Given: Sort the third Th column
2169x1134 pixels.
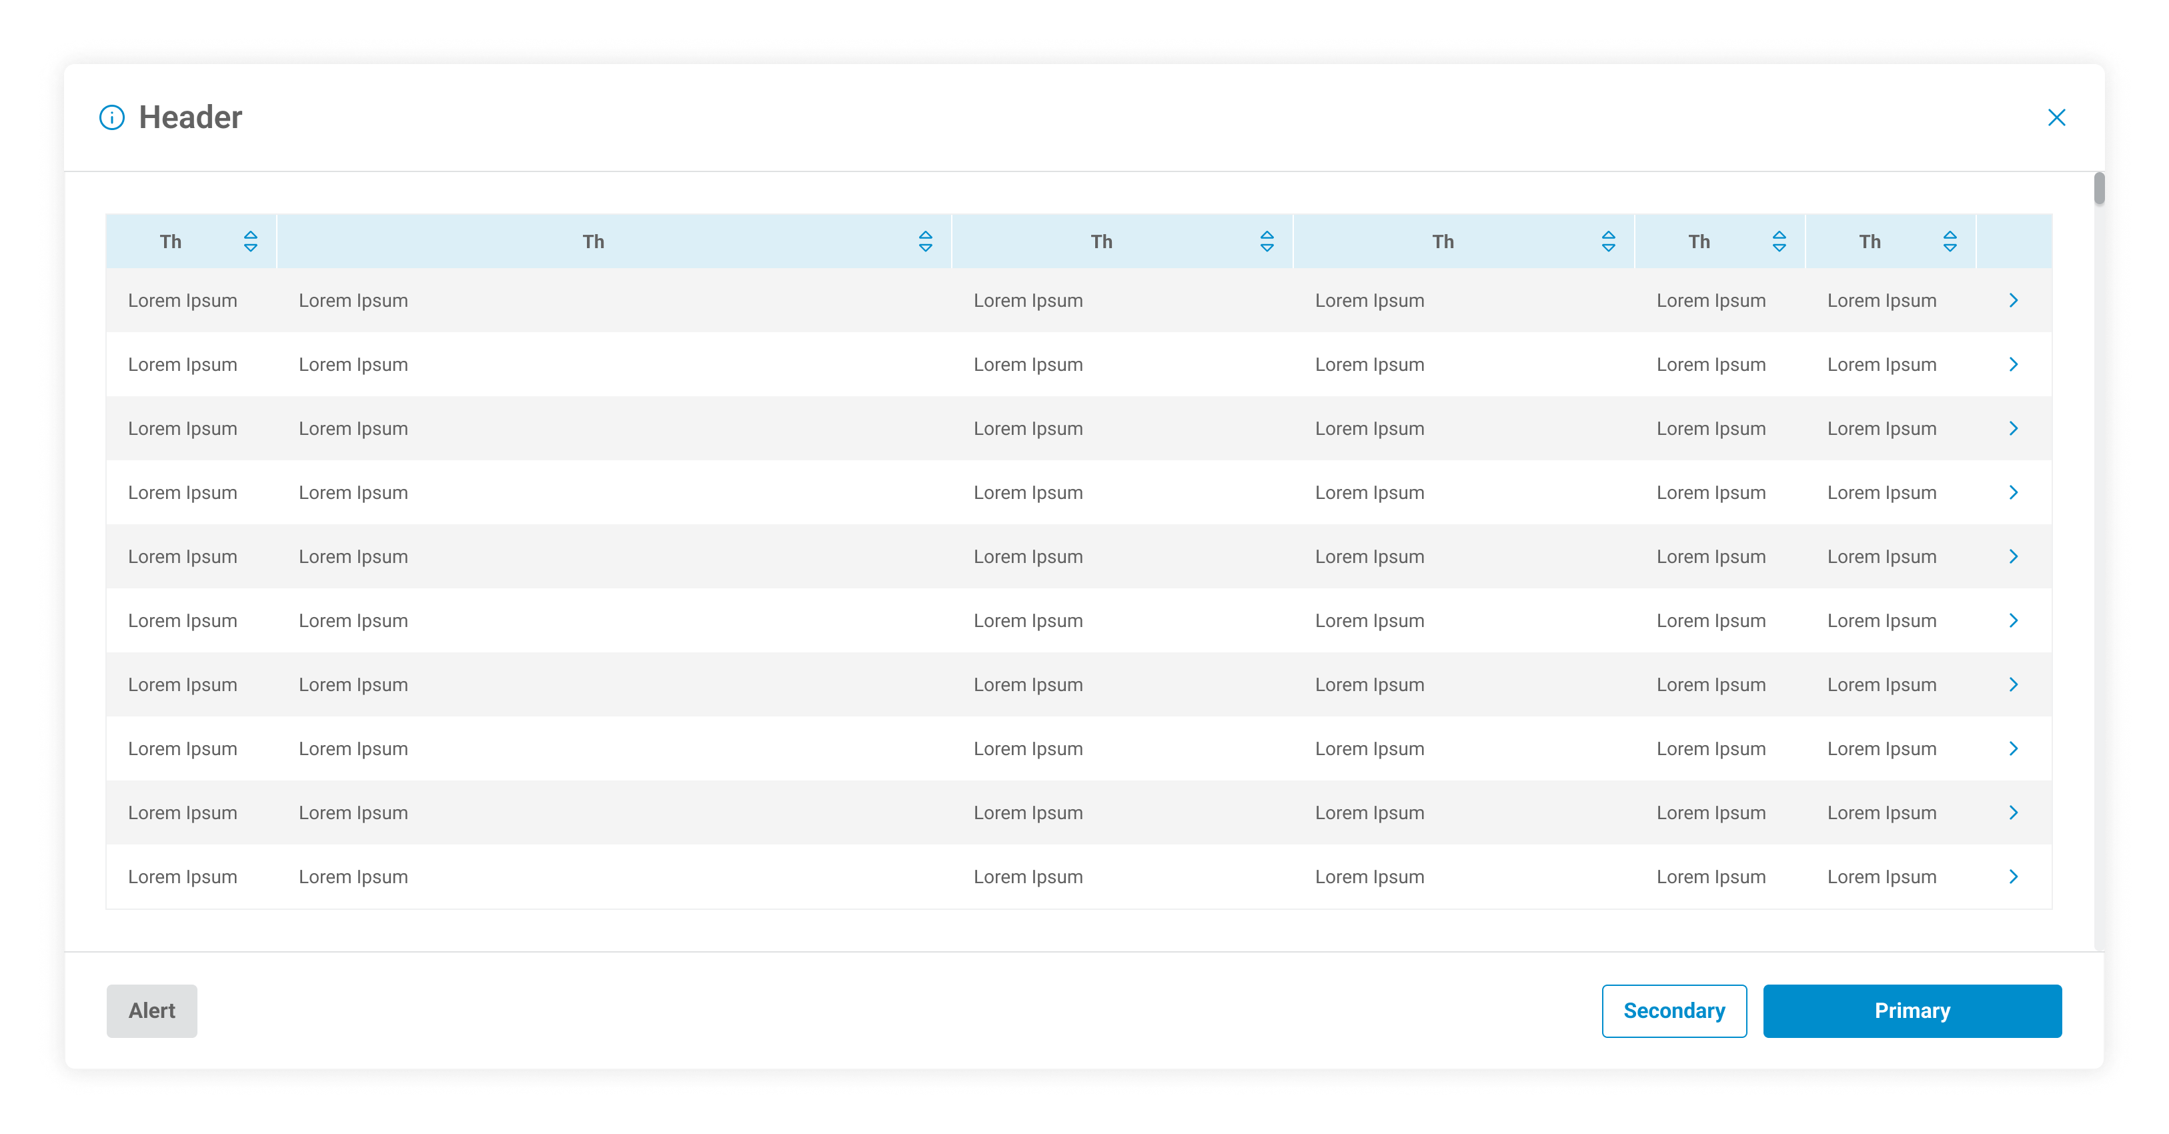Looking at the screenshot, I should click(1267, 241).
